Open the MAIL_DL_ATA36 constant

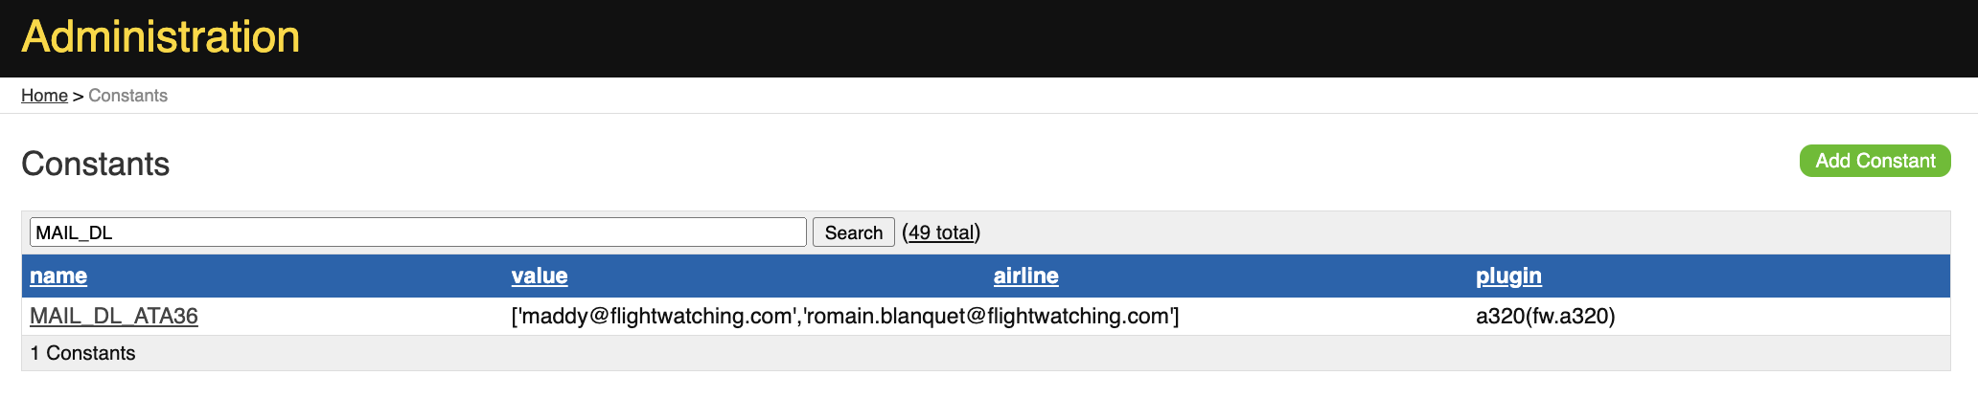click(114, 316)
